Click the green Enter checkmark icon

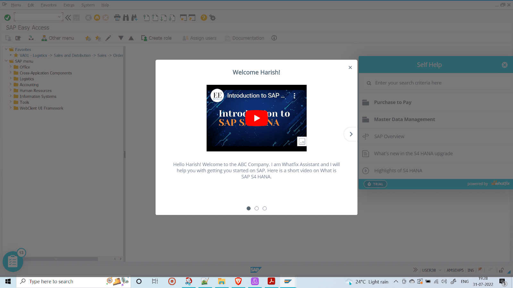7,18
